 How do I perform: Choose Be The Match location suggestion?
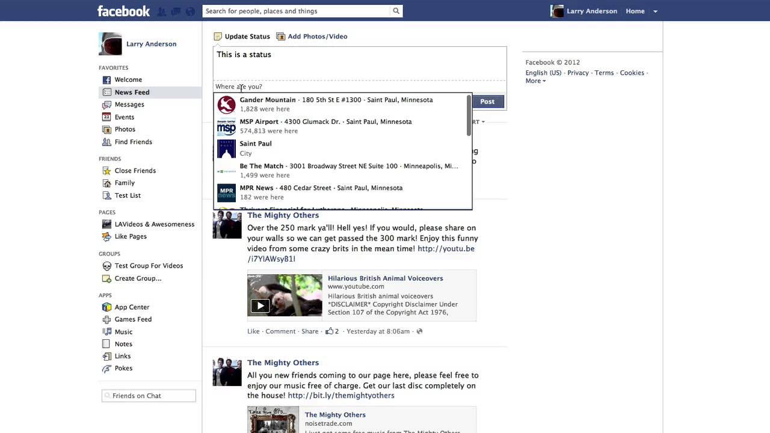tap(341, 170)
